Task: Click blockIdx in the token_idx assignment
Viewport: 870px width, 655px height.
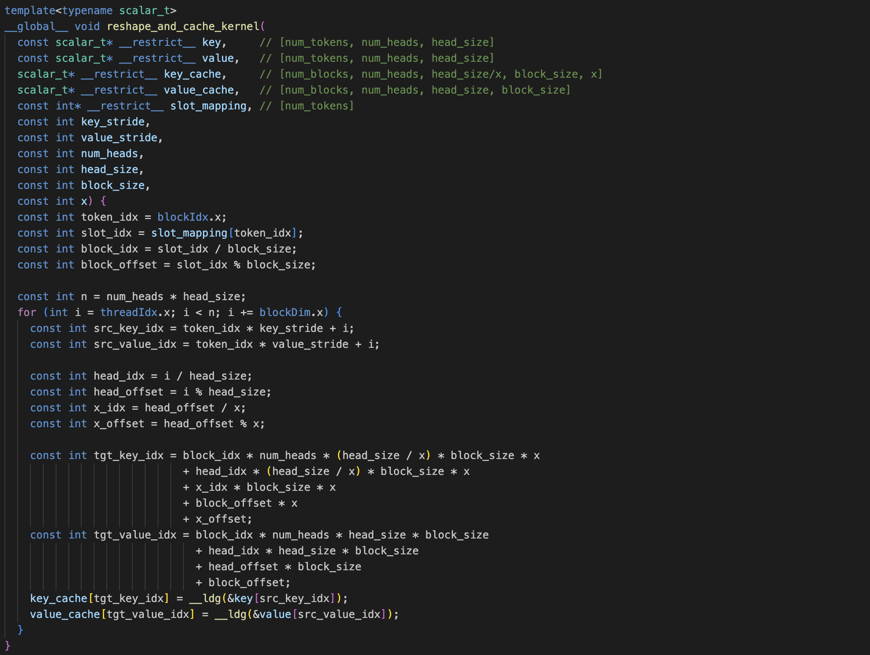Action: point(183,217)
